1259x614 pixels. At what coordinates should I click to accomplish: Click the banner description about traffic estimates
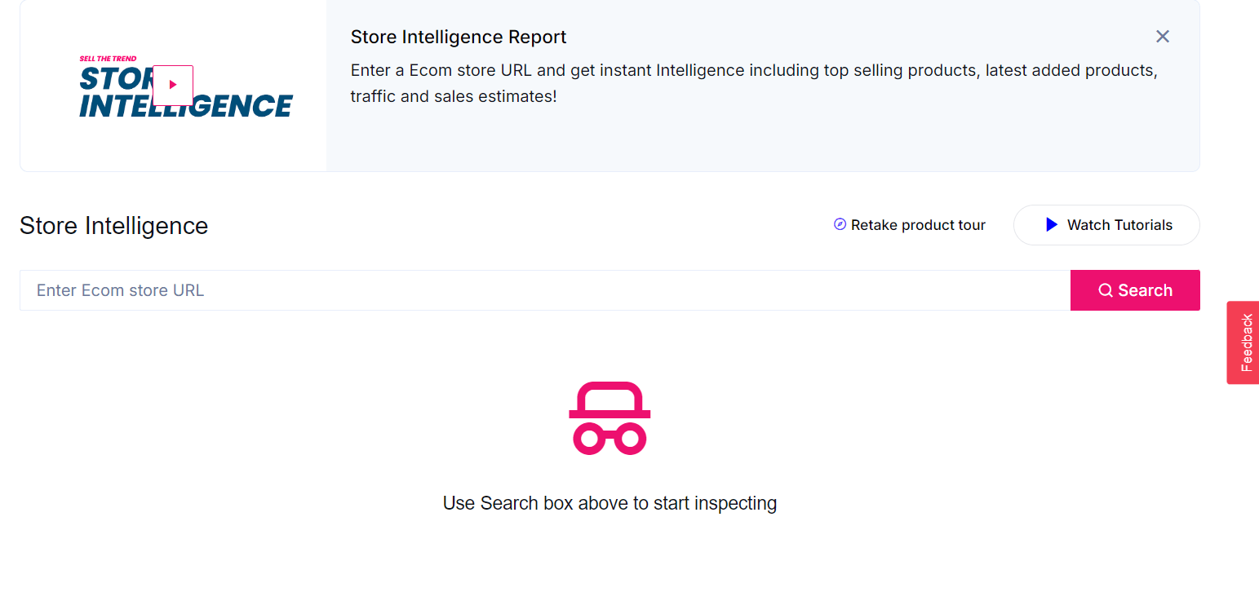[754, 83]
